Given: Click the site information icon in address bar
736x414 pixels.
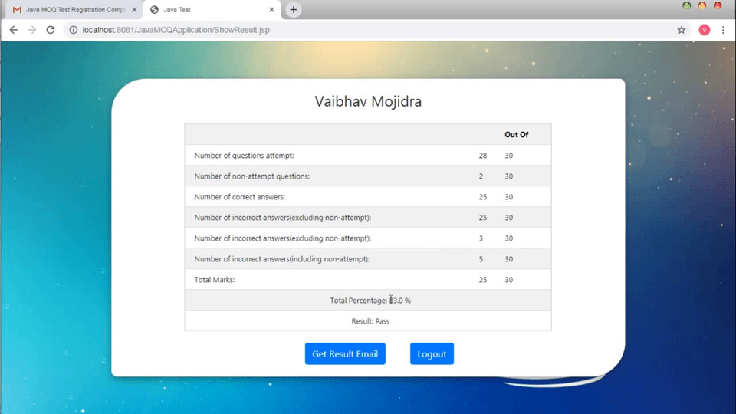Looking at the screenshot, I should tap(74, 30).
